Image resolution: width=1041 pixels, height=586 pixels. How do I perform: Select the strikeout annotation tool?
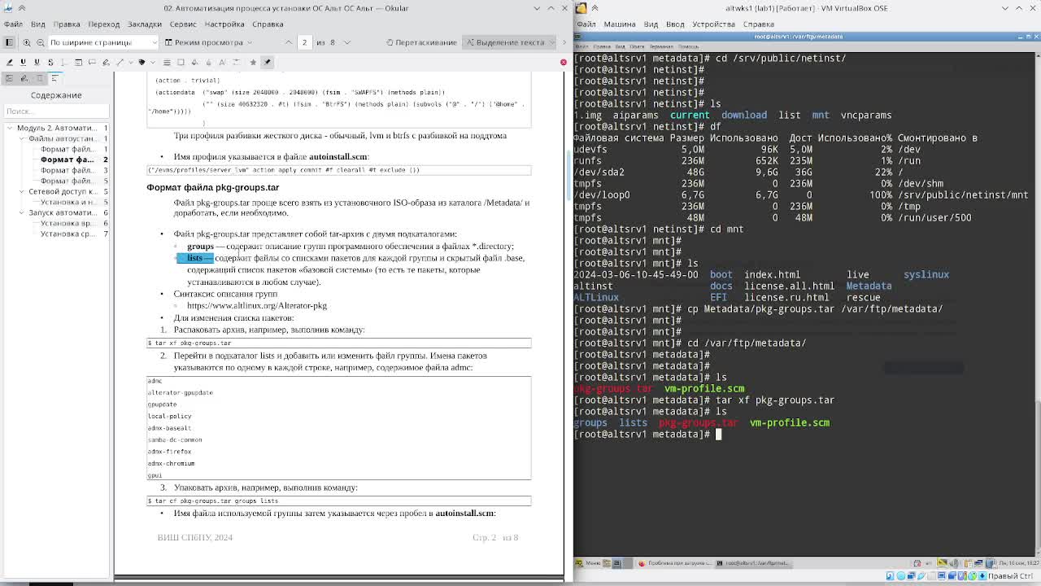50,62
